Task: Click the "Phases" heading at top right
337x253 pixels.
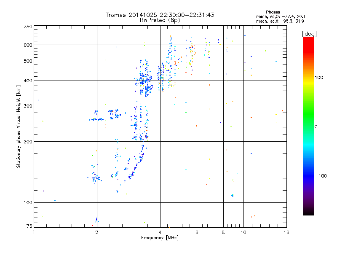Action: [x=273, y=12]
